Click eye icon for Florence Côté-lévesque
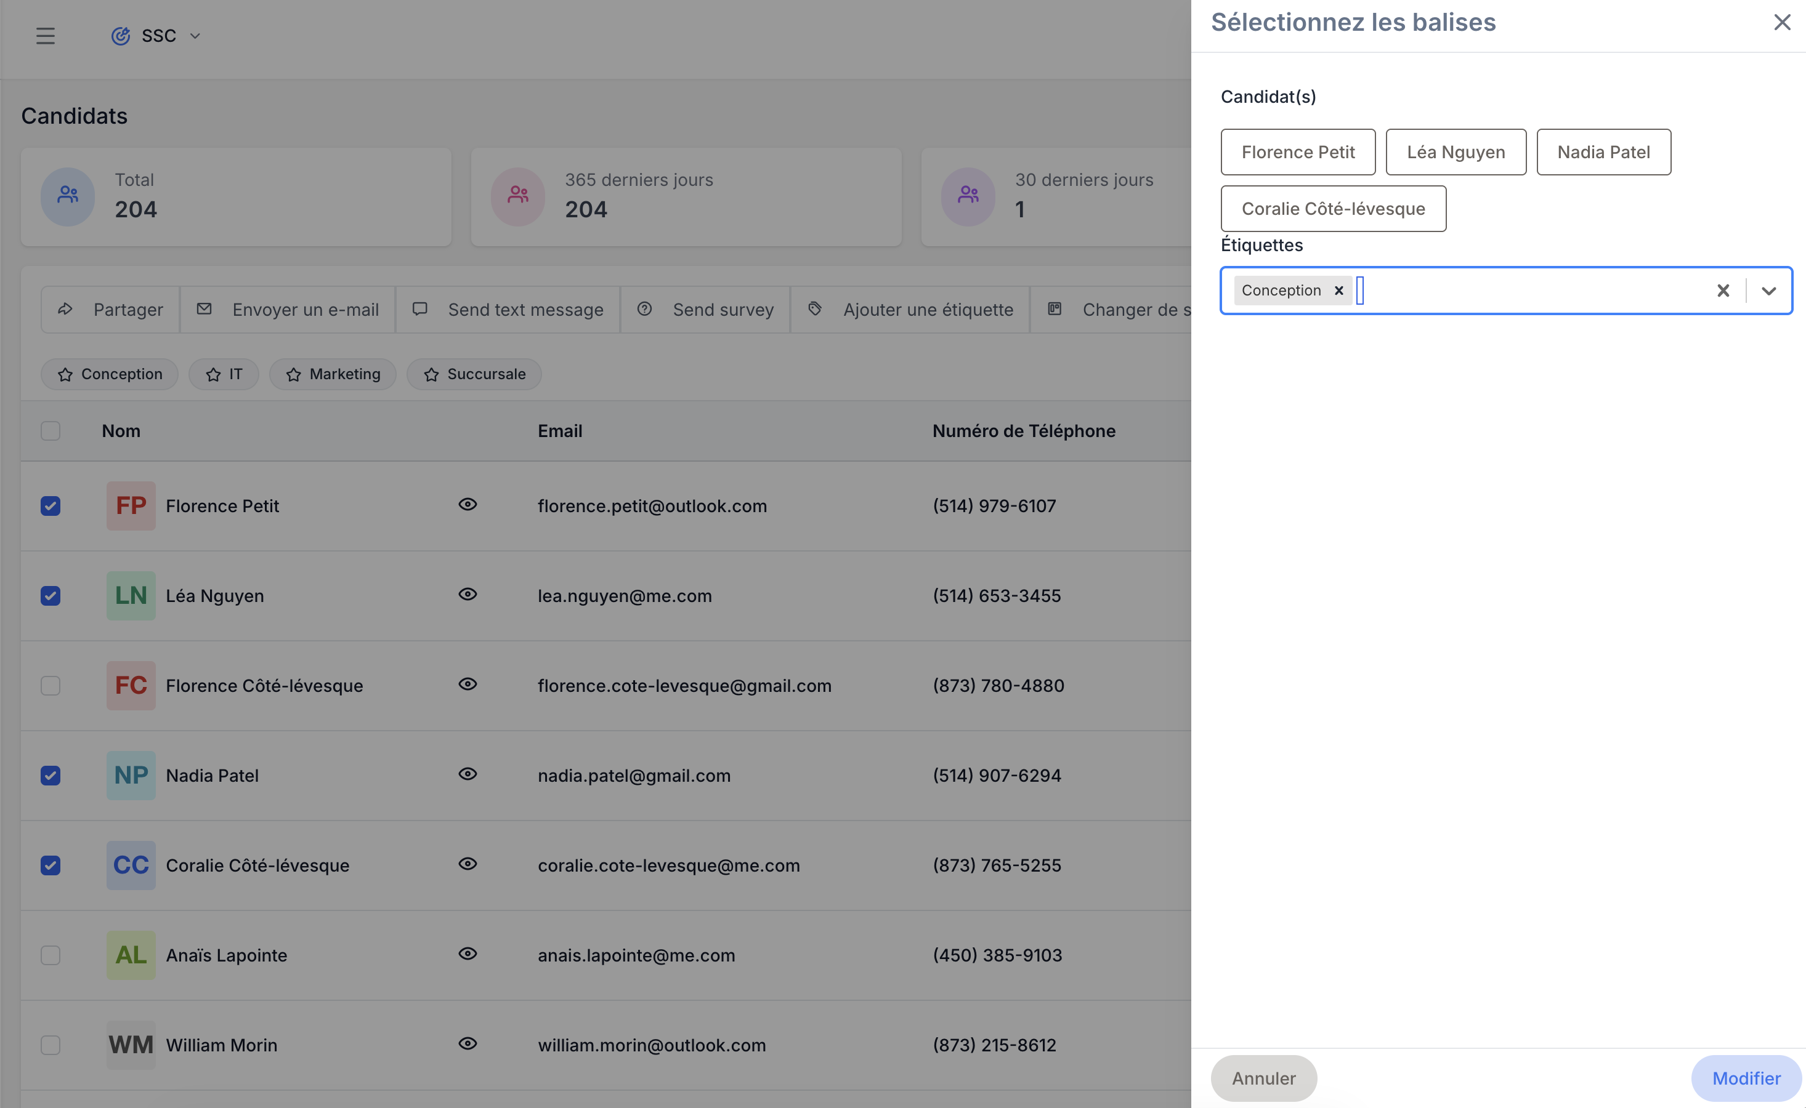 pos(468,684)
